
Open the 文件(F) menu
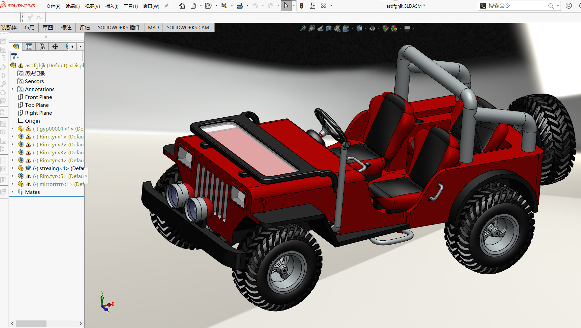[53, 6]
